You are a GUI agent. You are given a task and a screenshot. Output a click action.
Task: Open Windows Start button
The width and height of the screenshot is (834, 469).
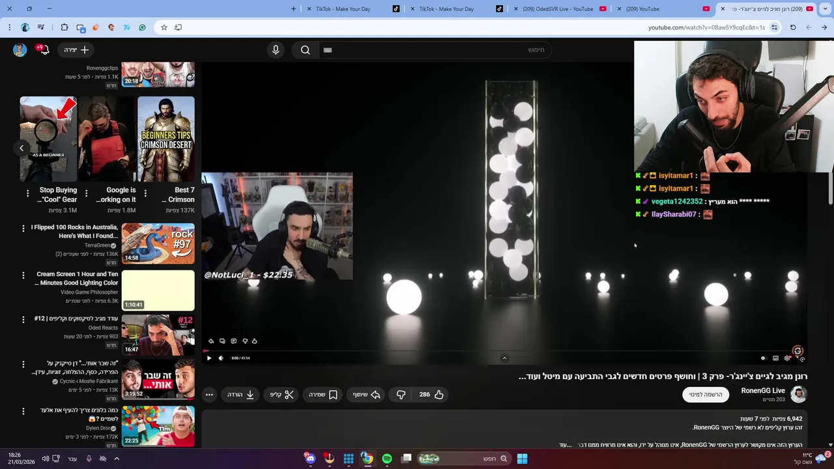point(522,459)
